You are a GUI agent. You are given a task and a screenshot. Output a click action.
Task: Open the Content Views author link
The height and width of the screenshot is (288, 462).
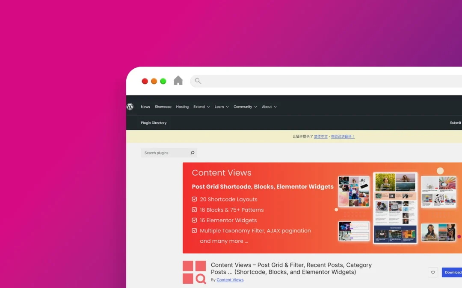pyautogui.click(x=230, y=280)
